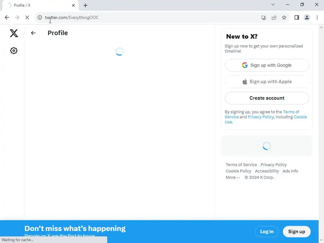The image size is (324, 243).
Task: Select the Profile / X tab
Action: 40,5
